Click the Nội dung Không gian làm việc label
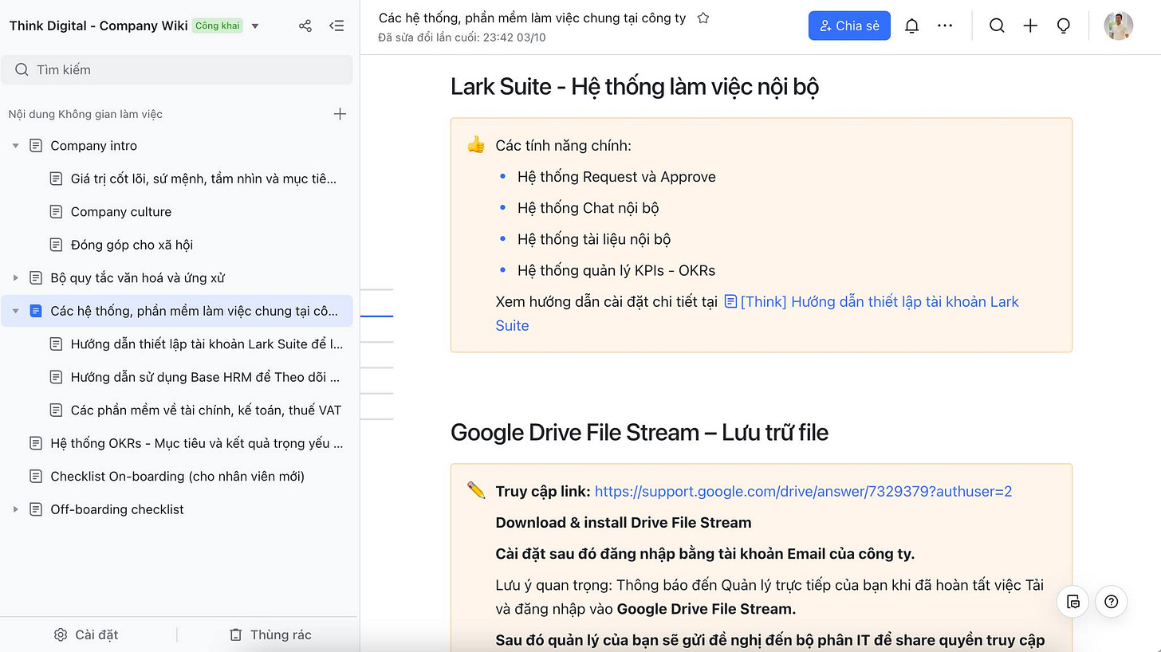1161x652 pixels. tap(85, 114)
